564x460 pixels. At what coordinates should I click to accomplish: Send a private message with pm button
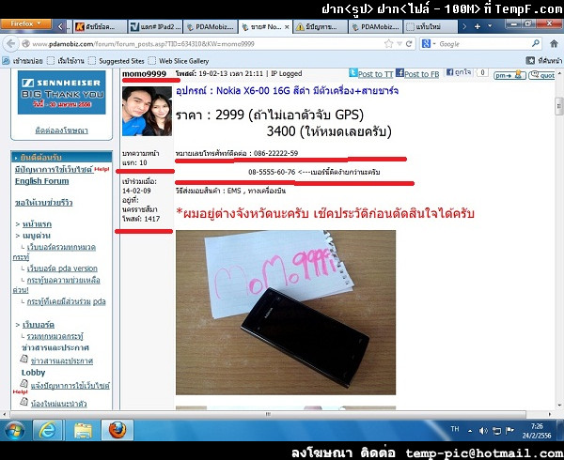click(x=509, y=75)
